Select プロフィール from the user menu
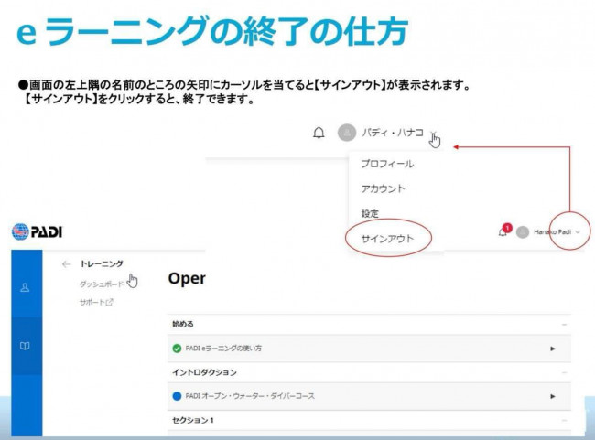Screen dimensions: 595x440 (x=387, y=164)
